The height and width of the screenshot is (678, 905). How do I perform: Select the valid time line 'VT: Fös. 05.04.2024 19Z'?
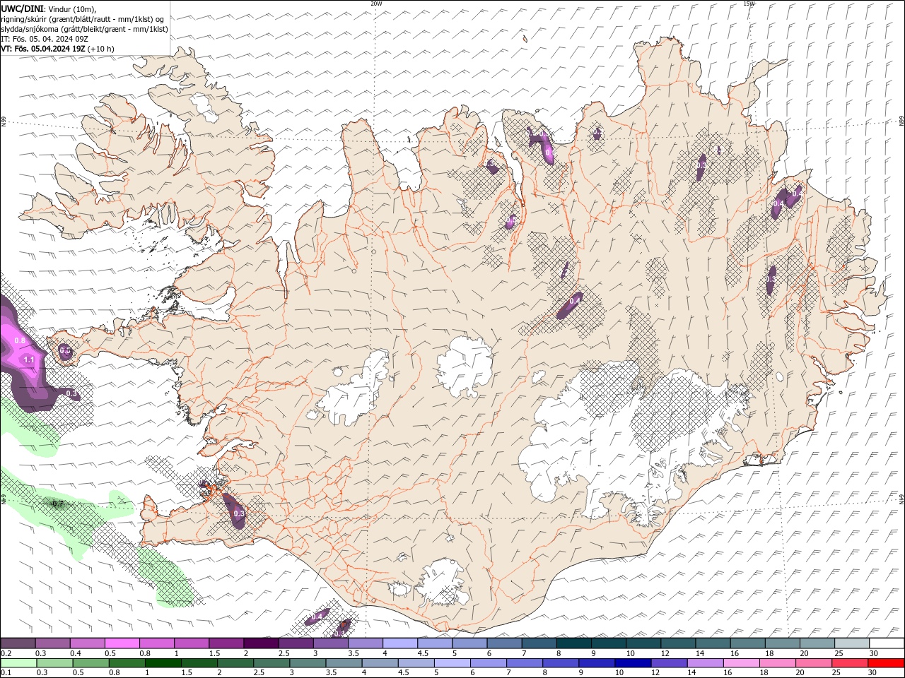tap(43, 49)
